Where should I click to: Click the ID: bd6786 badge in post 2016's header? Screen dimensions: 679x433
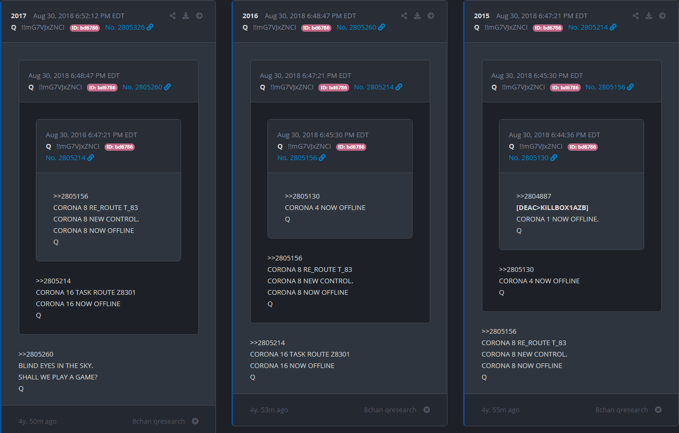tap(316, 28)
